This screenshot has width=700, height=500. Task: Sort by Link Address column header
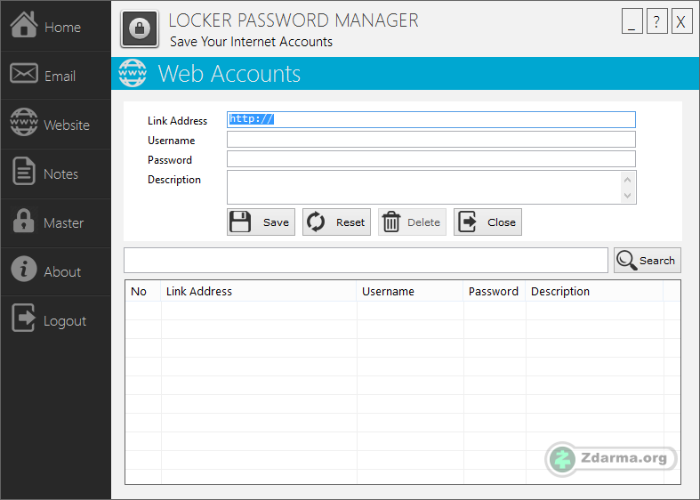tap(259, 291)
